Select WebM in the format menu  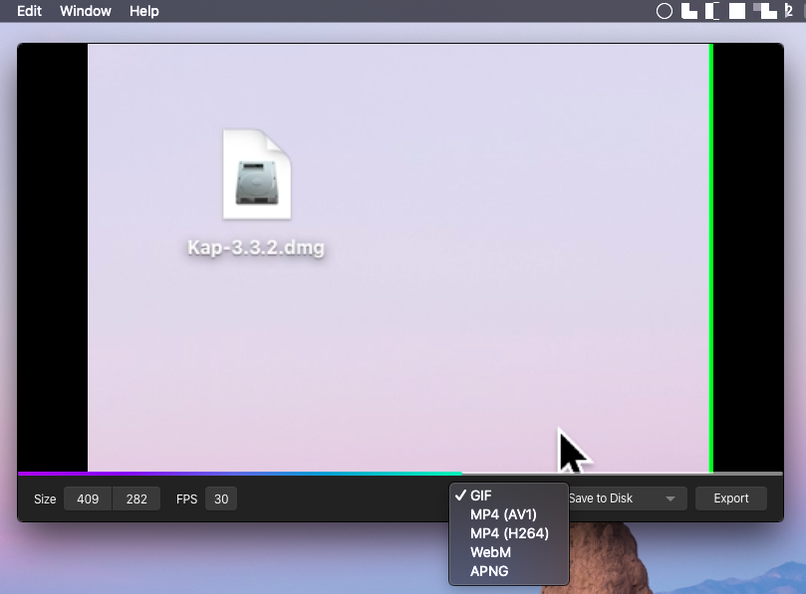(490, 552)
